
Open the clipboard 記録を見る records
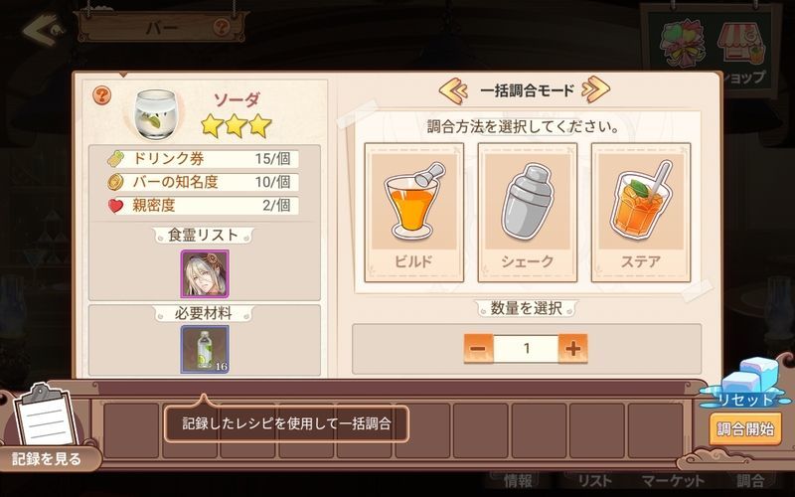coord(46,427)
